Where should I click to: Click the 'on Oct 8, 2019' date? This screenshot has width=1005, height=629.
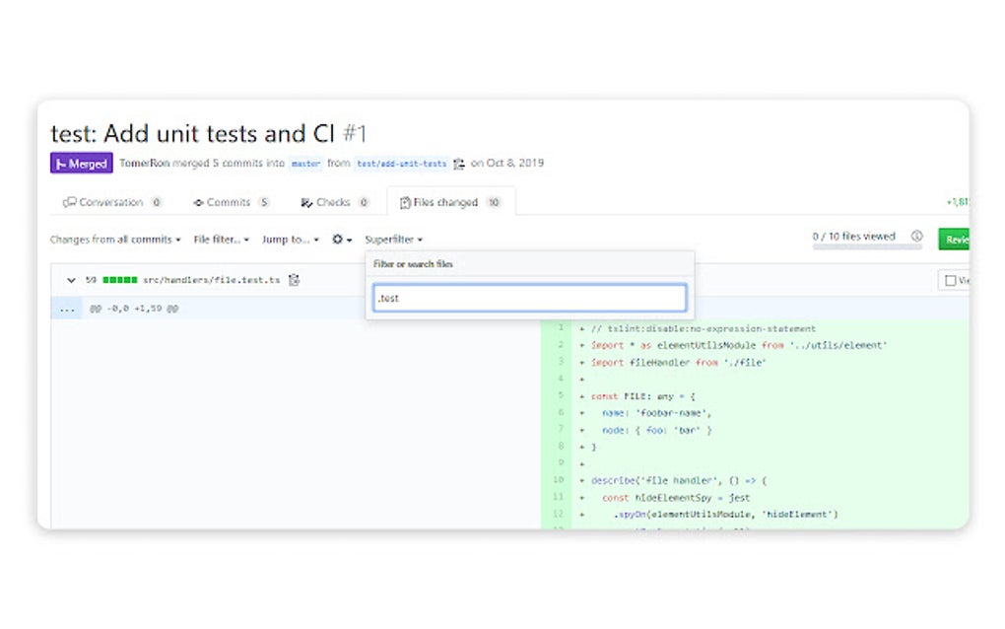(x=507, y=163)
